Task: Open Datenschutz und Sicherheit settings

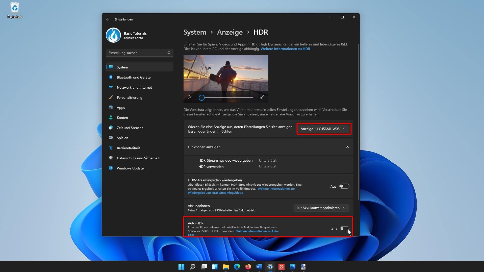Action: 138,158
